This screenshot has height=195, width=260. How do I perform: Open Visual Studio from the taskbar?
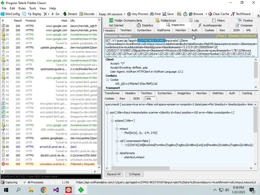coord(56,190)
